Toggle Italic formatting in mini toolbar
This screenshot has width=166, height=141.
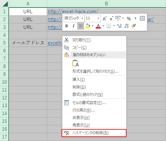73,26
